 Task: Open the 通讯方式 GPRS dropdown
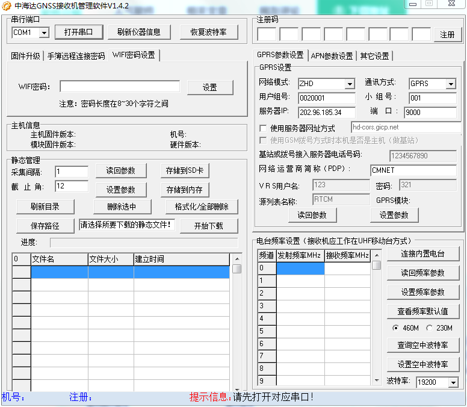click(450, 84)
